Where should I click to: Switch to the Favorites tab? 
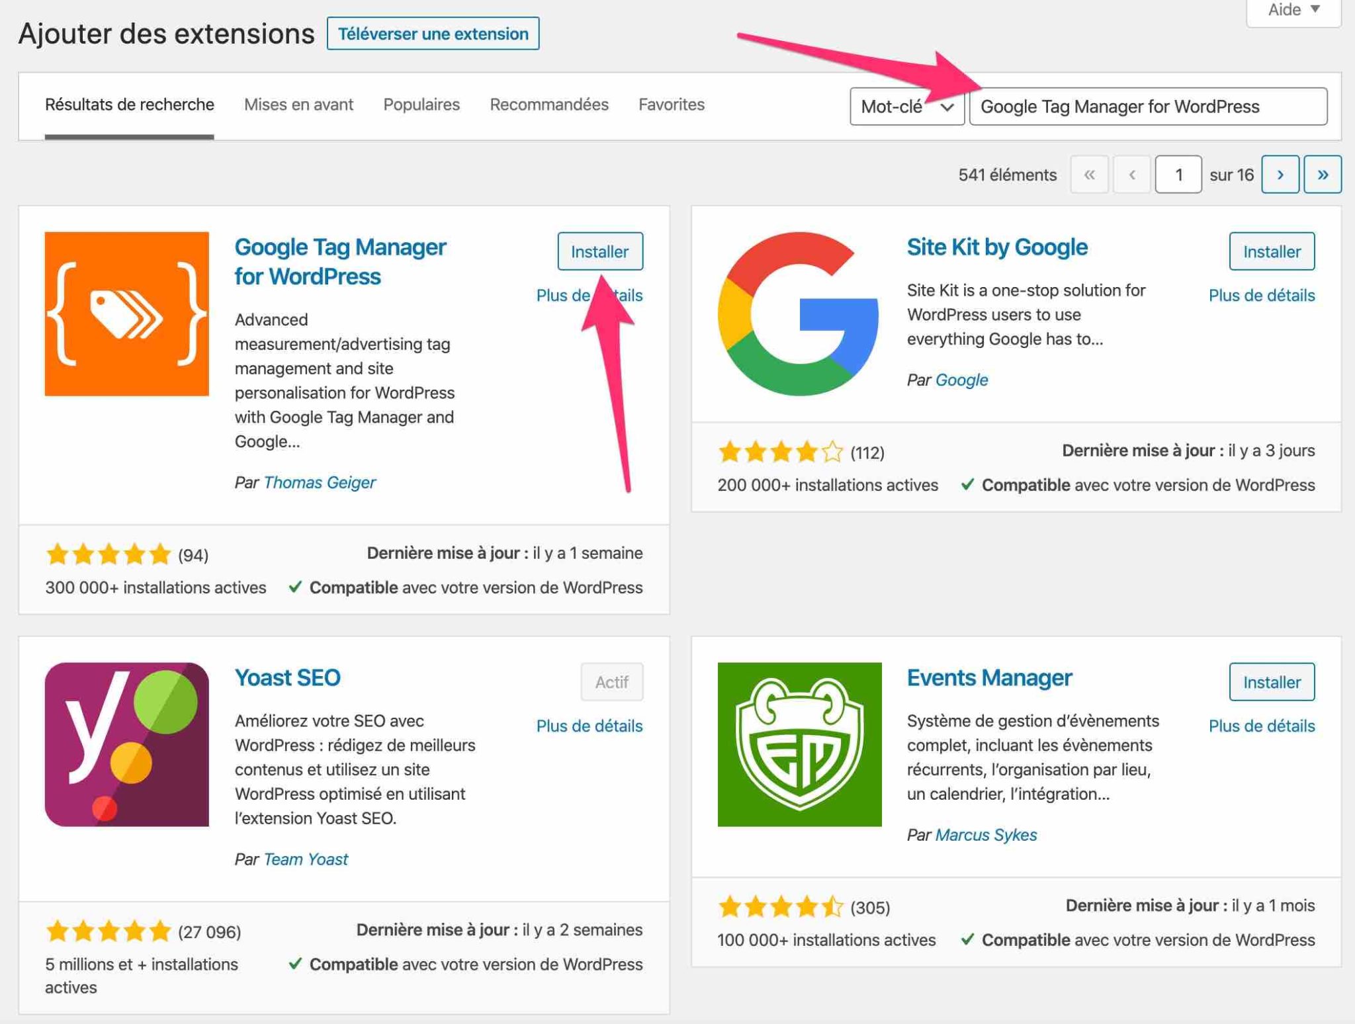coord(671,104)
